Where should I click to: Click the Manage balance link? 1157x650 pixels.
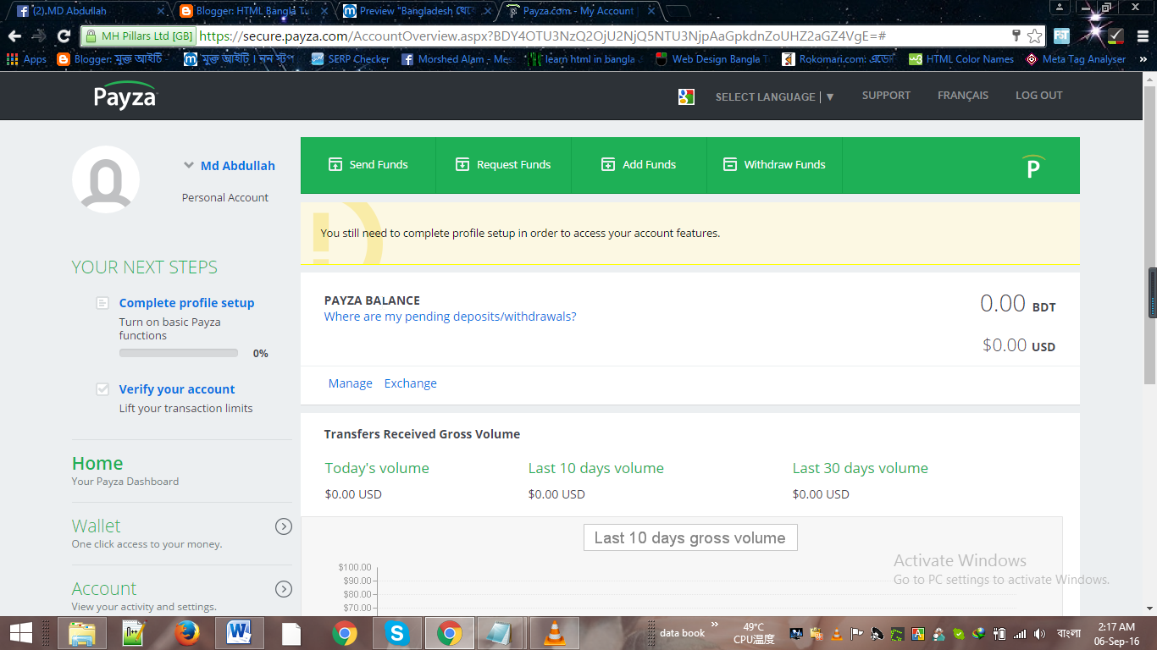[351, 383]
